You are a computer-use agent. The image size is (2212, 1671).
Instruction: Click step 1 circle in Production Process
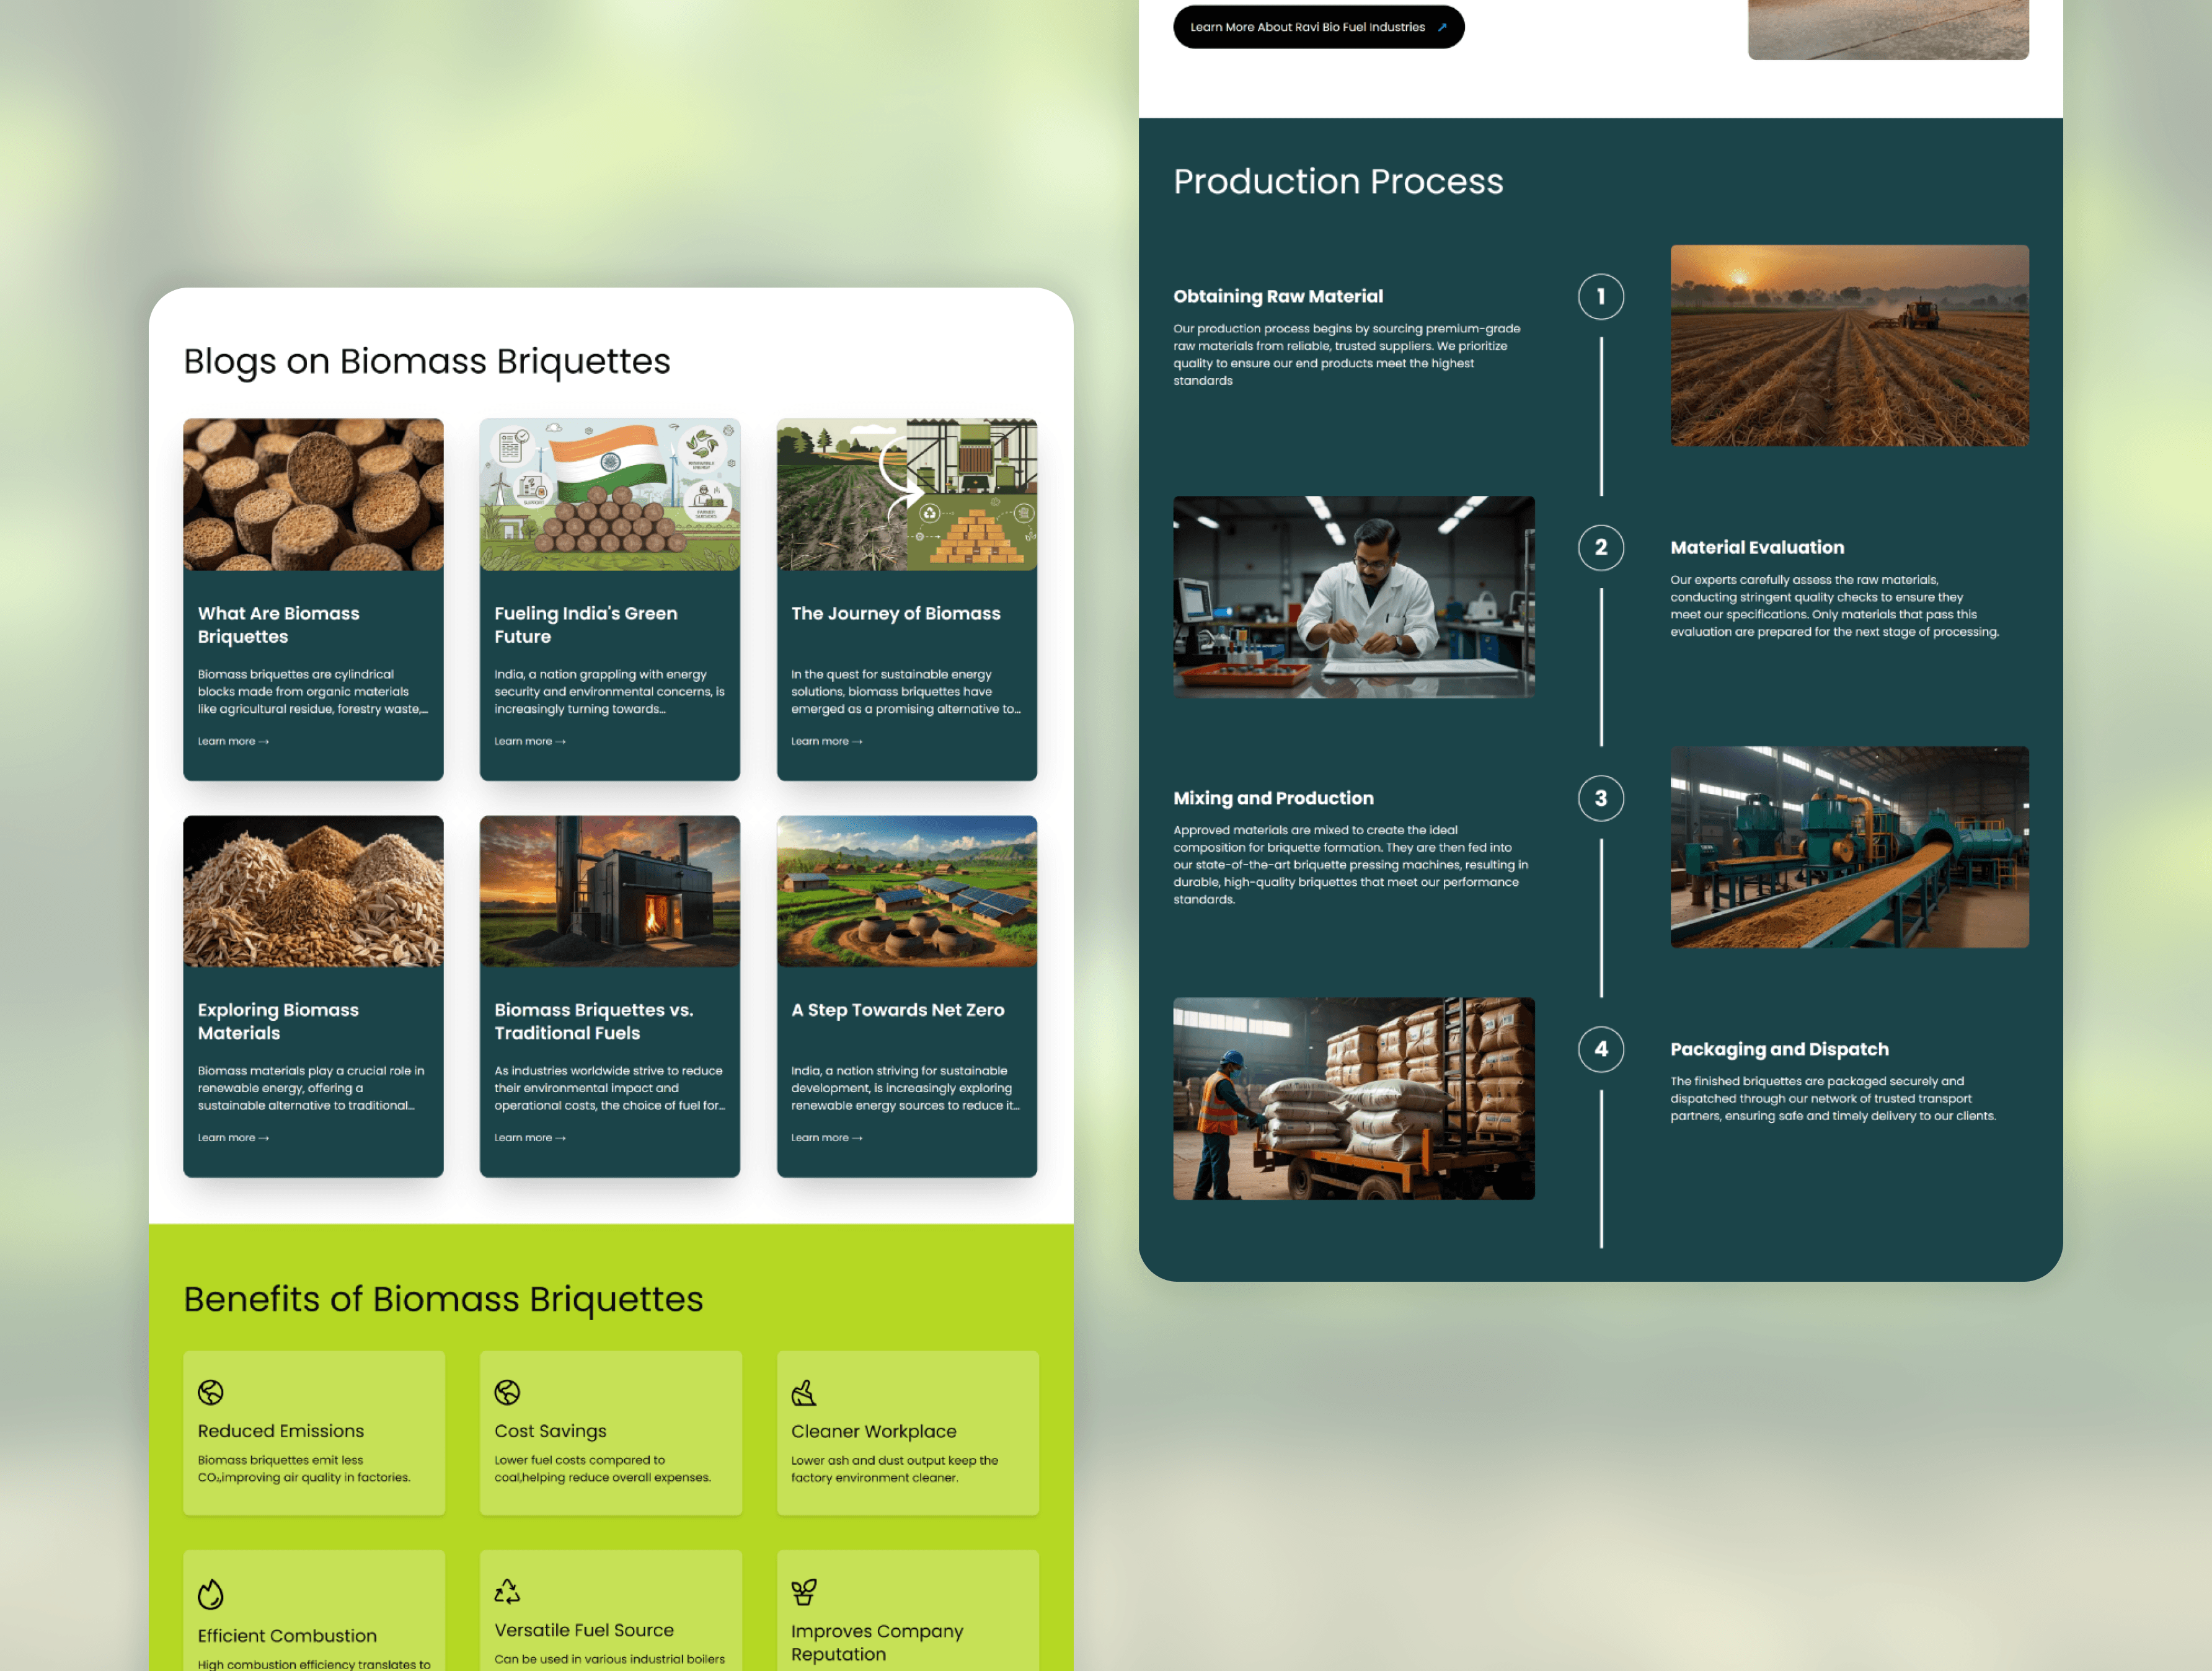click(1600, 297)
